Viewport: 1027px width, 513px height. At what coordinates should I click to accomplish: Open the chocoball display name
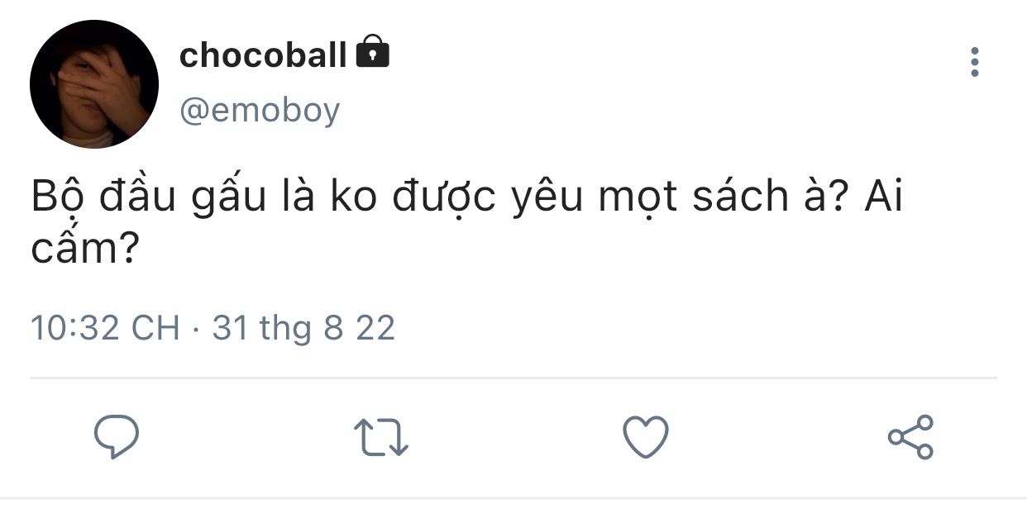click(263, 55)
